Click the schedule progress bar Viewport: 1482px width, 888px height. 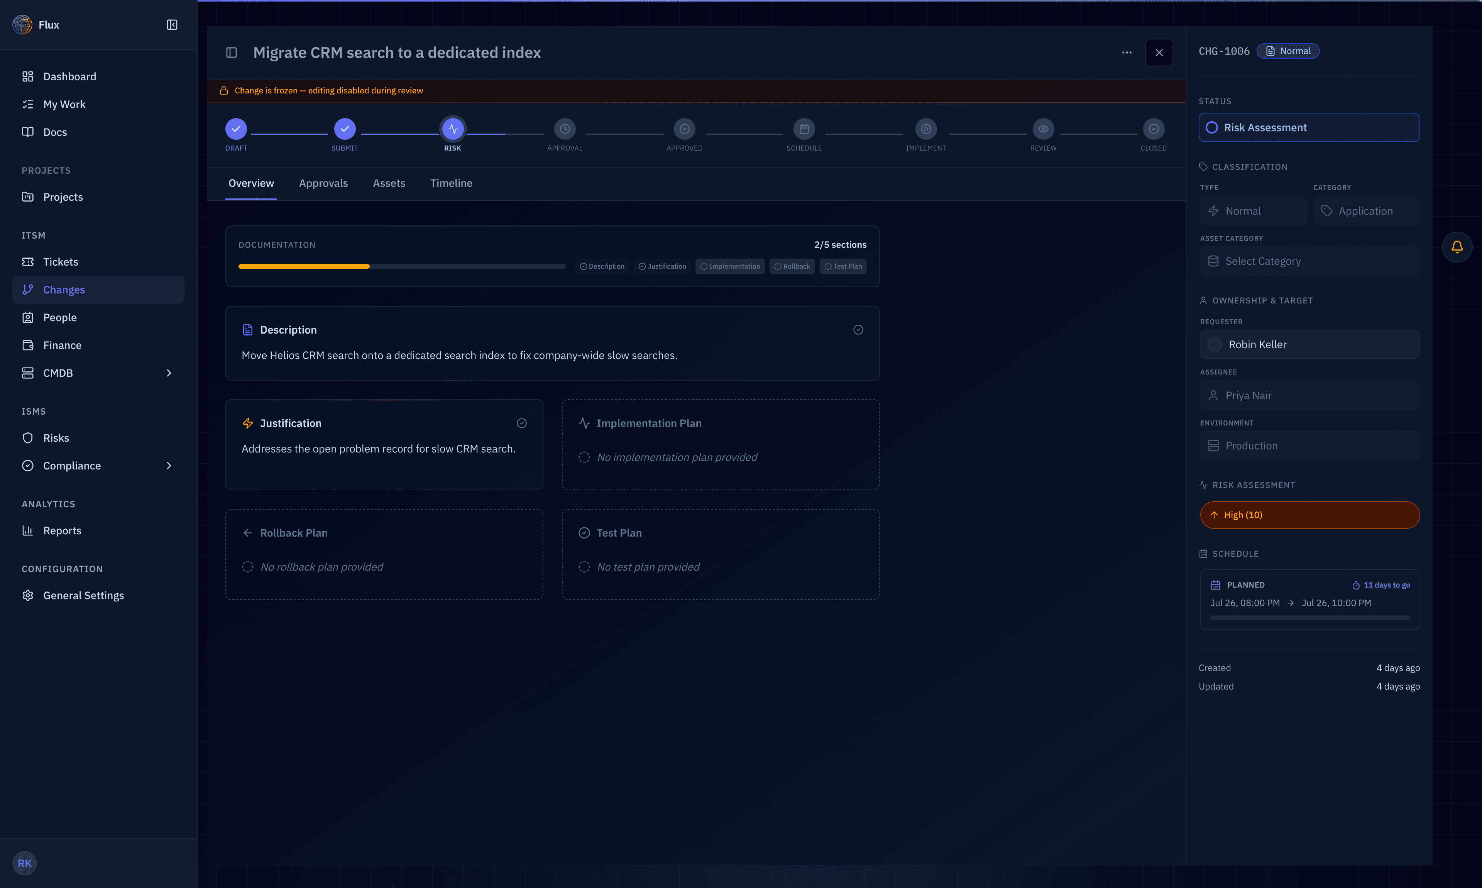click(1310, 617)
